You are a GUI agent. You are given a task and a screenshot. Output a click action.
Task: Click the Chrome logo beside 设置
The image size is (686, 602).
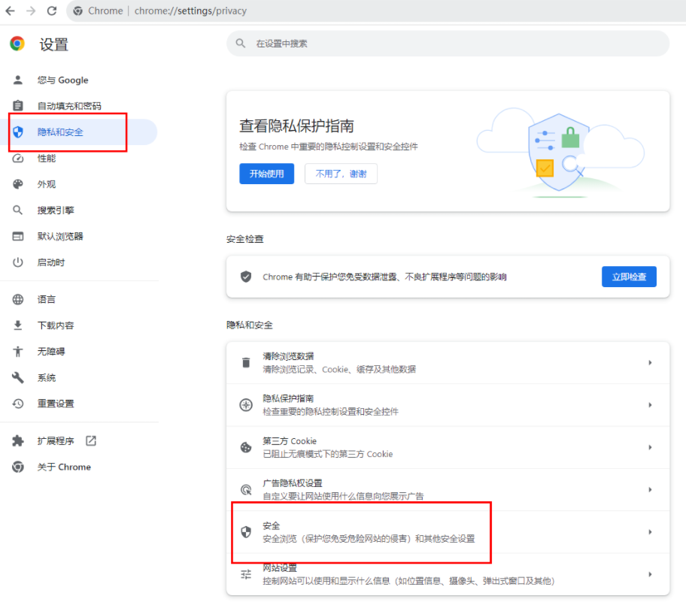tap(17, 44)
